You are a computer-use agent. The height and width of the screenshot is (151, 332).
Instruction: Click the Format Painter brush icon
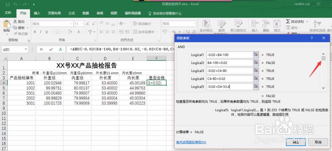pyautogui.click(x=15, y=34)
